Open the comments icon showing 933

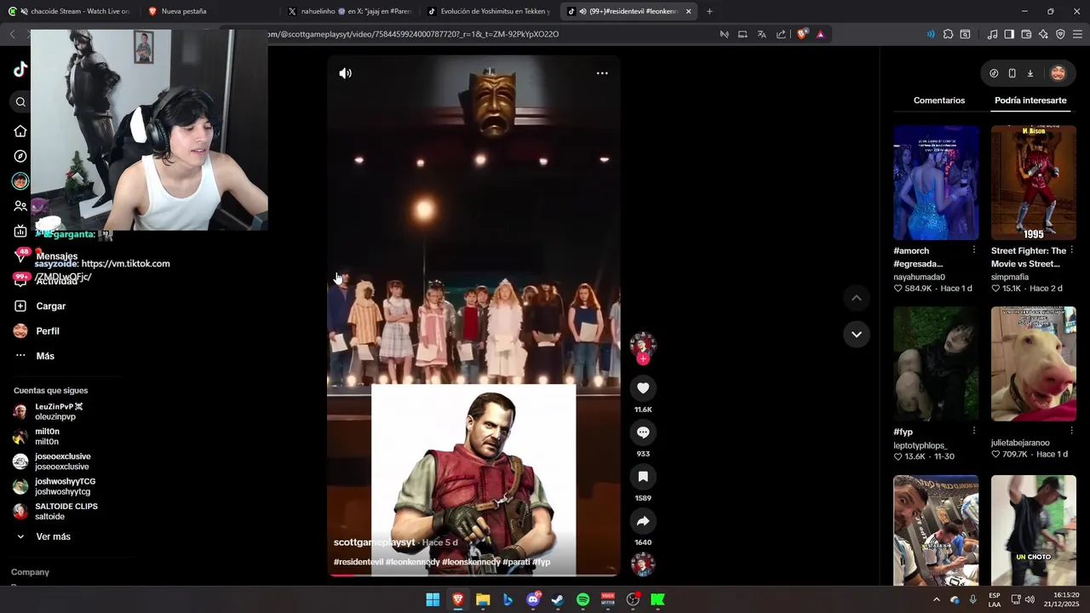643,433
